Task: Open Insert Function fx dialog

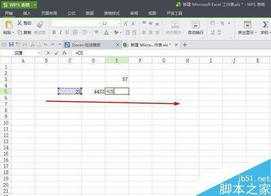Action: [x=64, y=53]
